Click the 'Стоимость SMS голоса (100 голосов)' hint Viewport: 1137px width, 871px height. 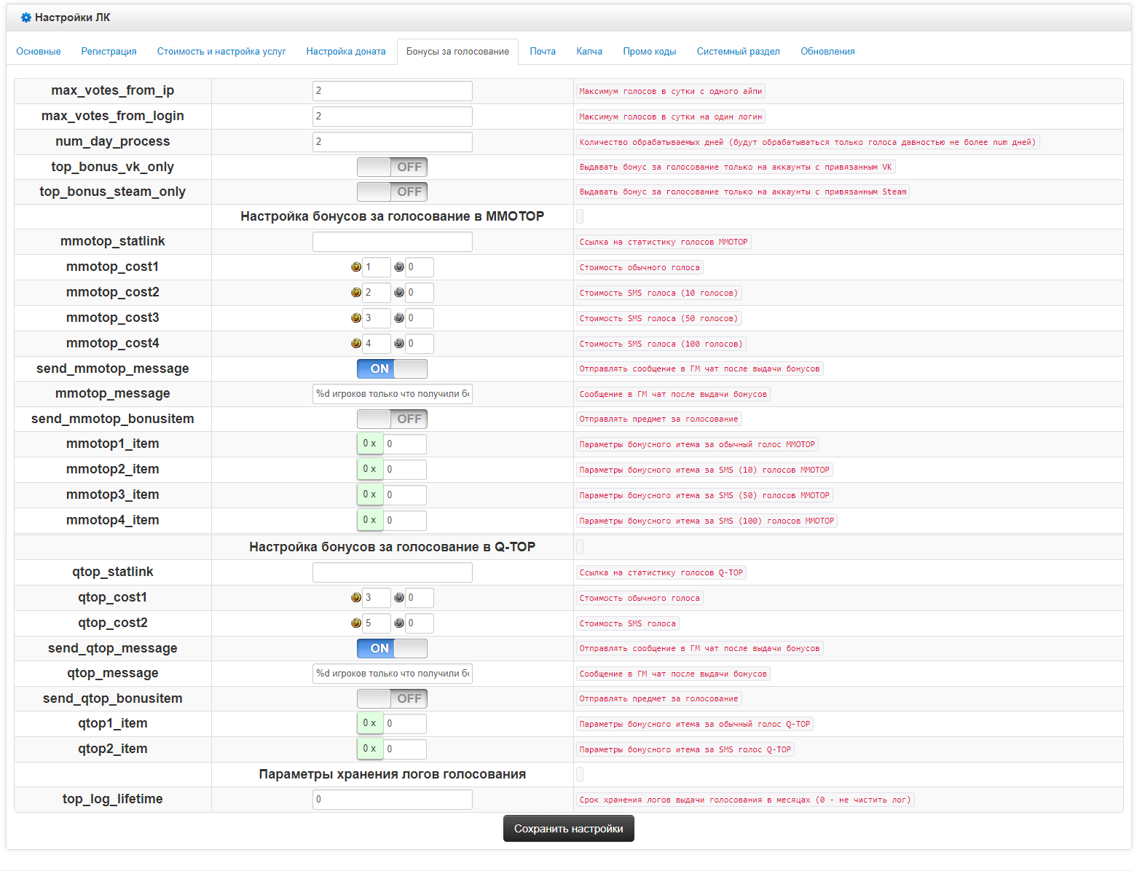661,344
